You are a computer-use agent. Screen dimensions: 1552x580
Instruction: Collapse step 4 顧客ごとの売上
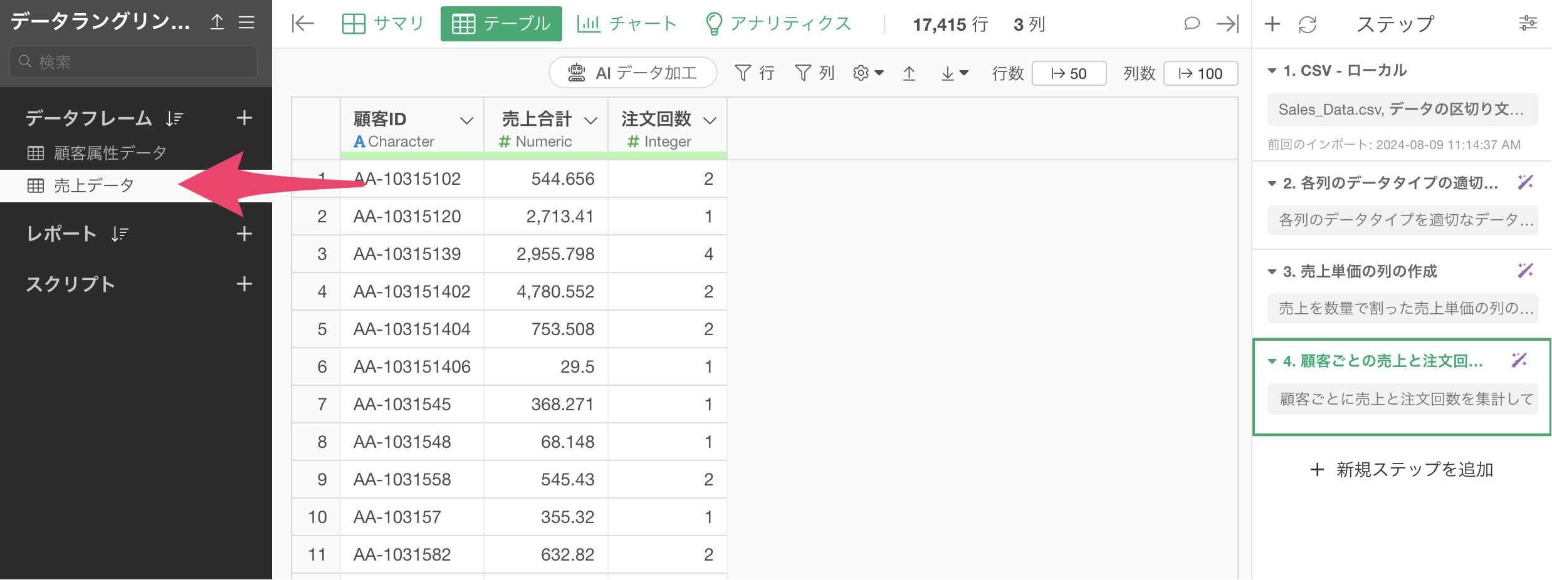(1272, 361)
